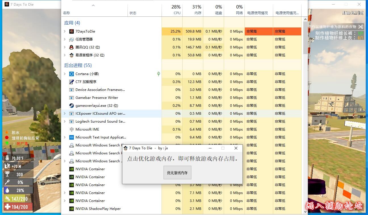The height and width of the screenshot is (215, 368).
Task: Close the jx 7 Days To Die tool dialog
Action: tap(236, 148)
